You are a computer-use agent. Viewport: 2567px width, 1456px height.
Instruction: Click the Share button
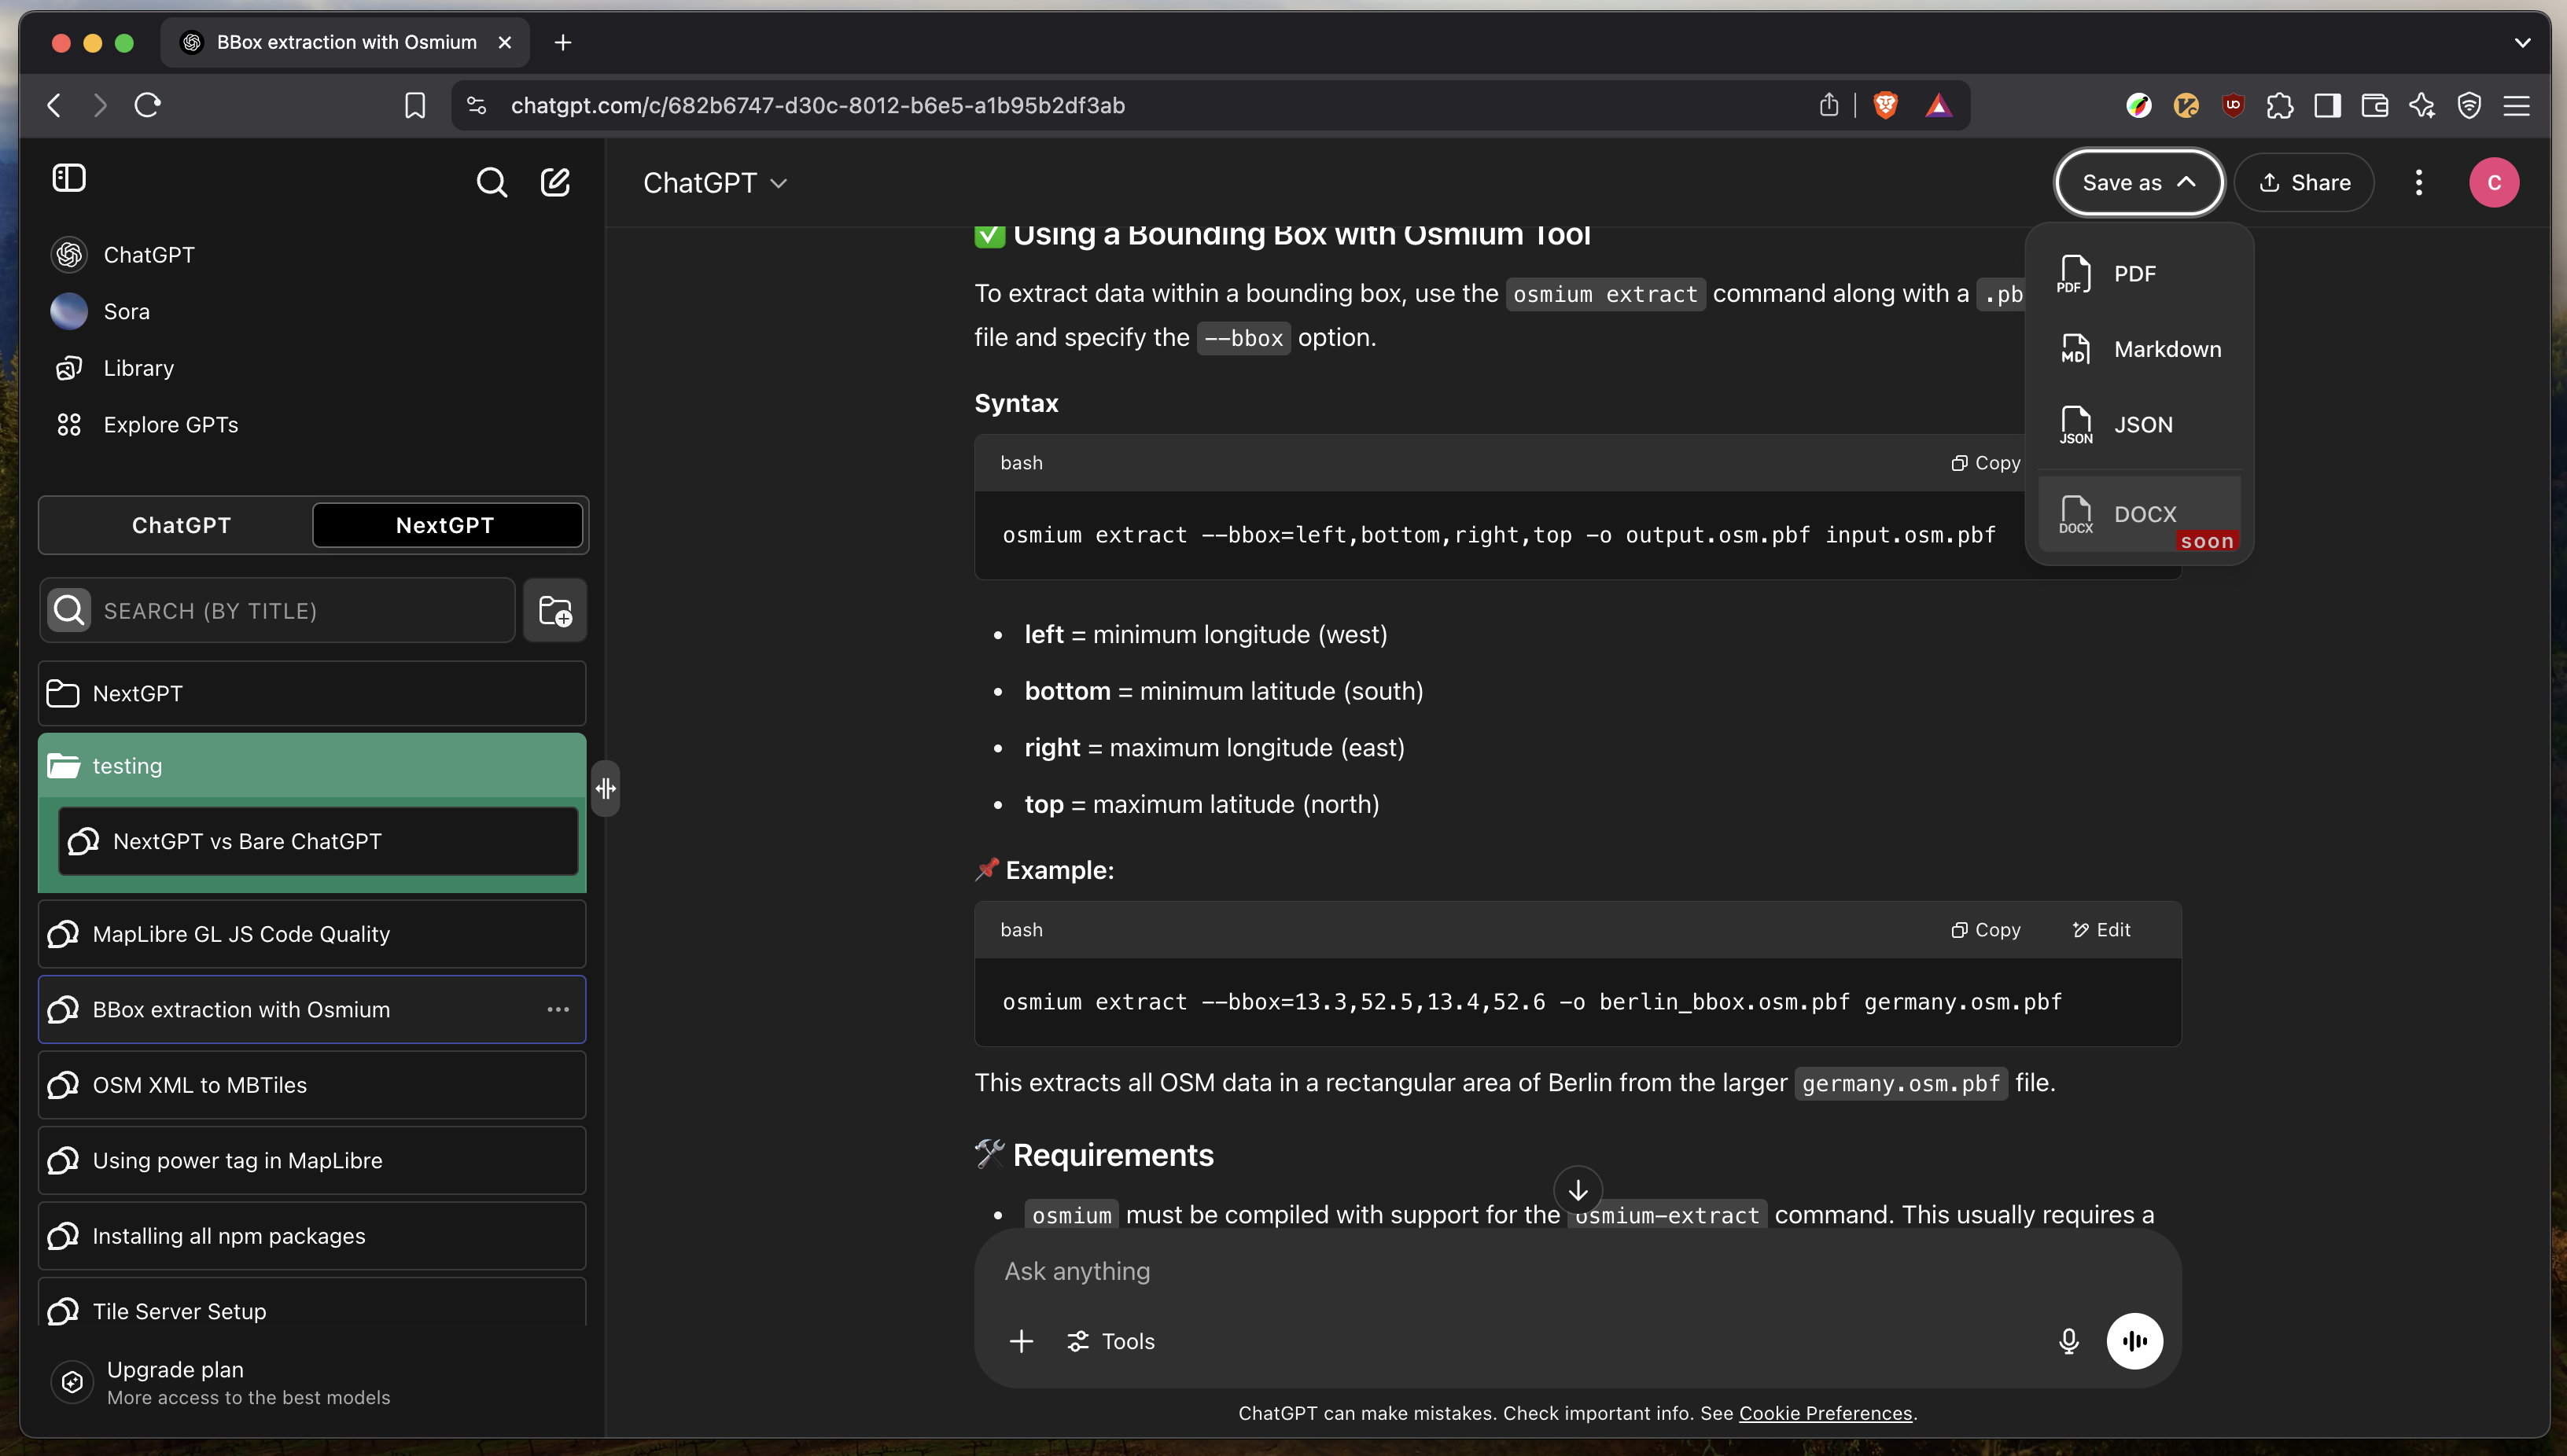[x=2304, y=182]
